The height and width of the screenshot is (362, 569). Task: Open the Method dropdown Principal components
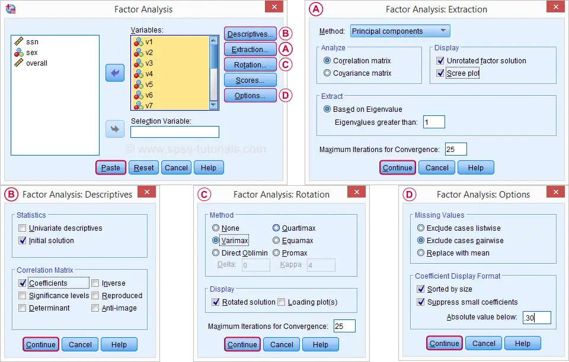(400, 31)
